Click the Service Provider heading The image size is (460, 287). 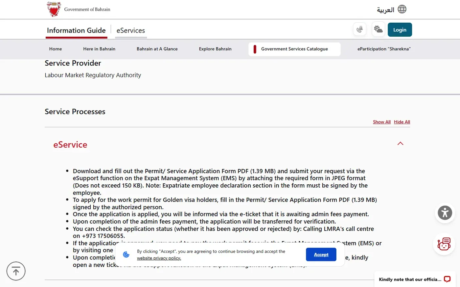(73, 63)
